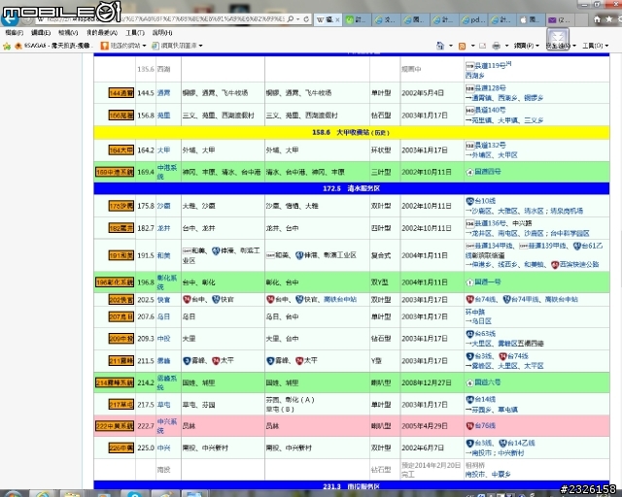Click the 169中港系統 orange exit badge
622x497 pixels.
(115, 172)
